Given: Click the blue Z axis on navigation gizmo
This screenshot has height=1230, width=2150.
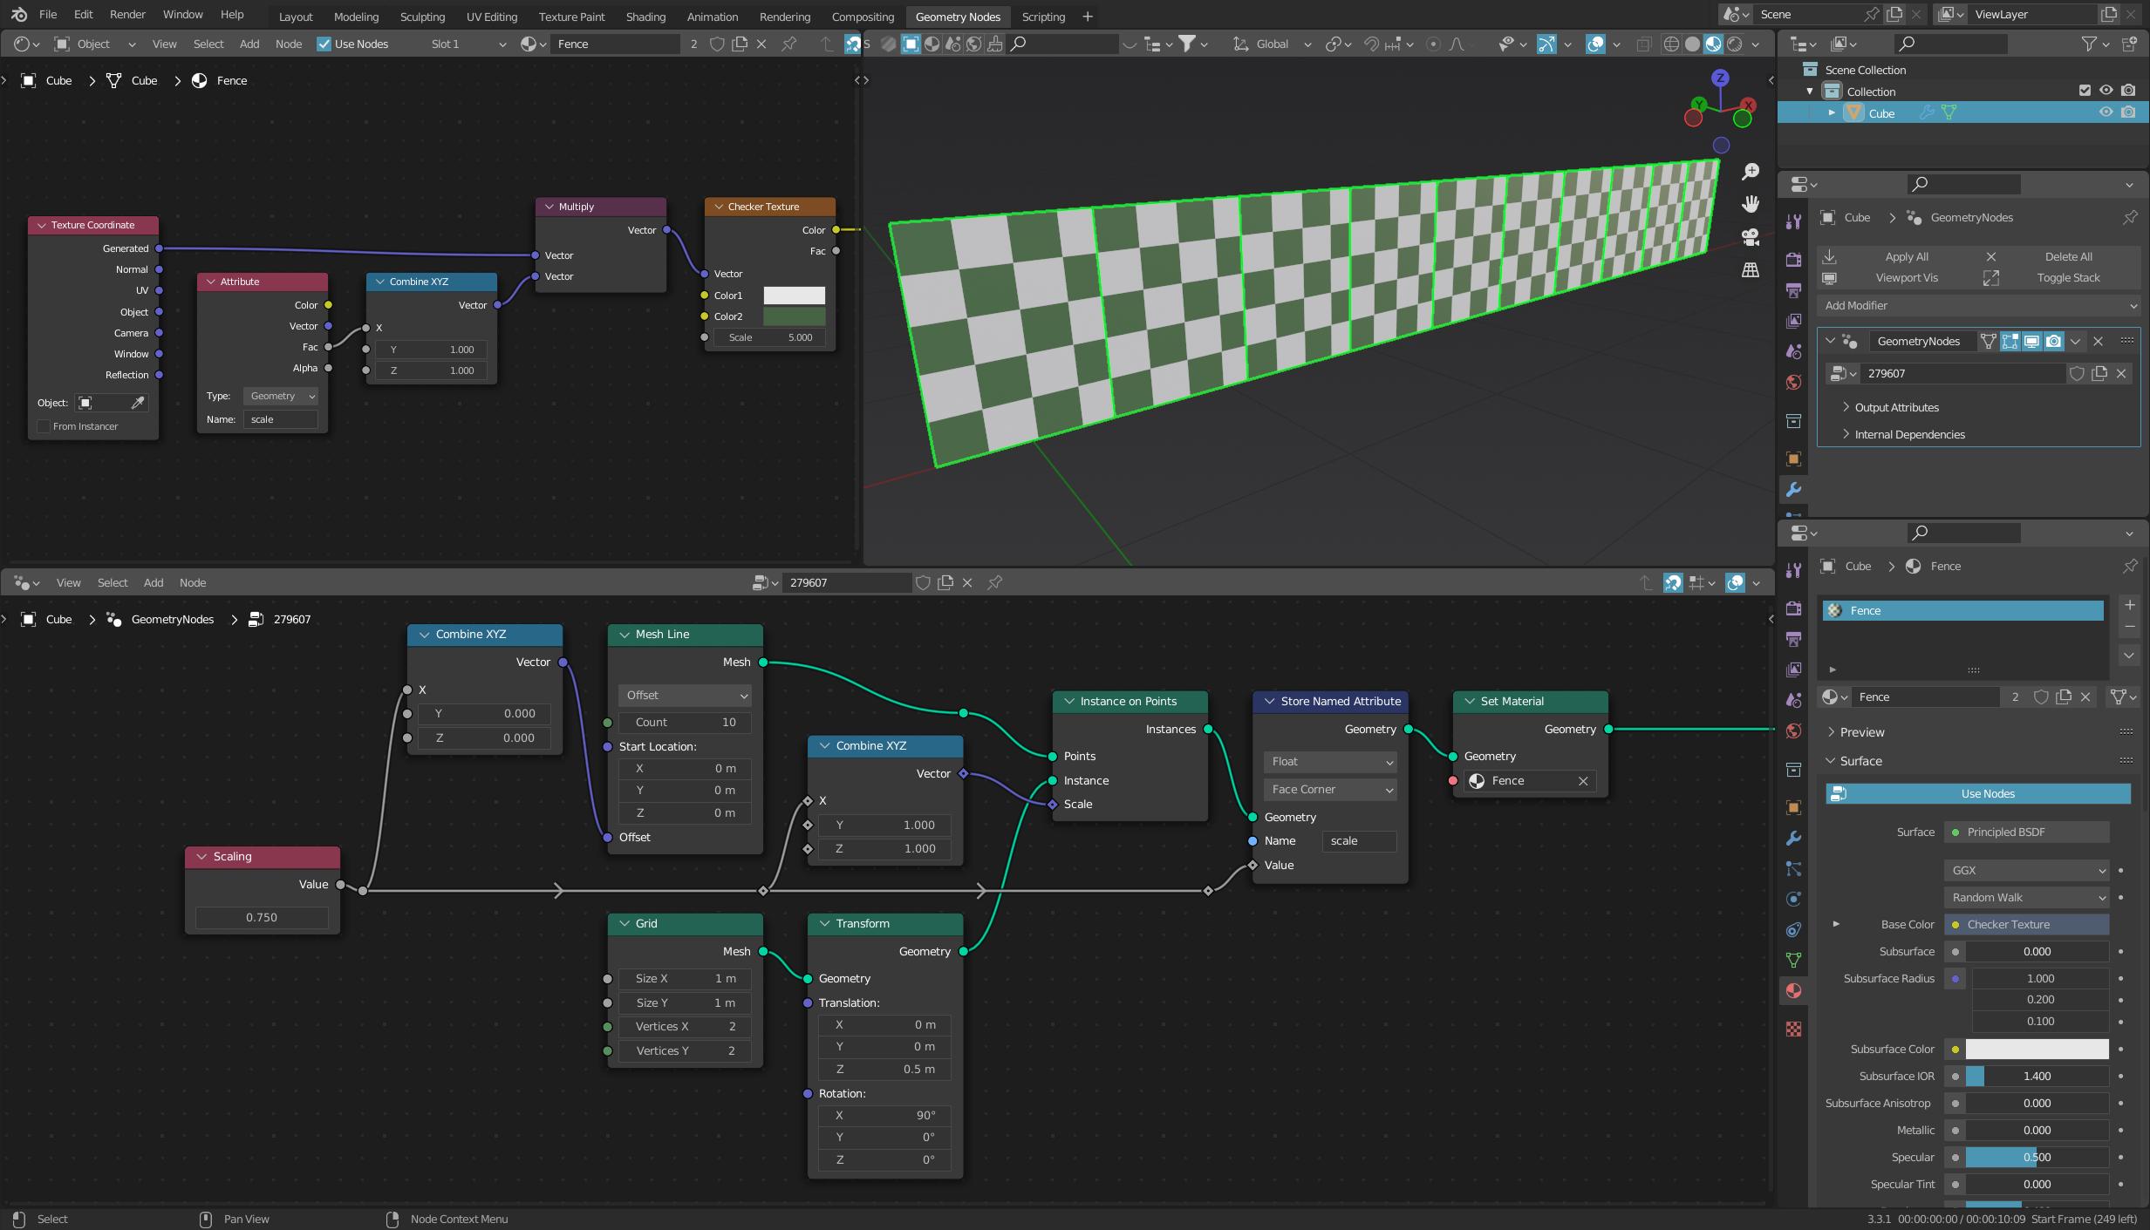Looking at the screenshot, I should (x=1720, y=78).
